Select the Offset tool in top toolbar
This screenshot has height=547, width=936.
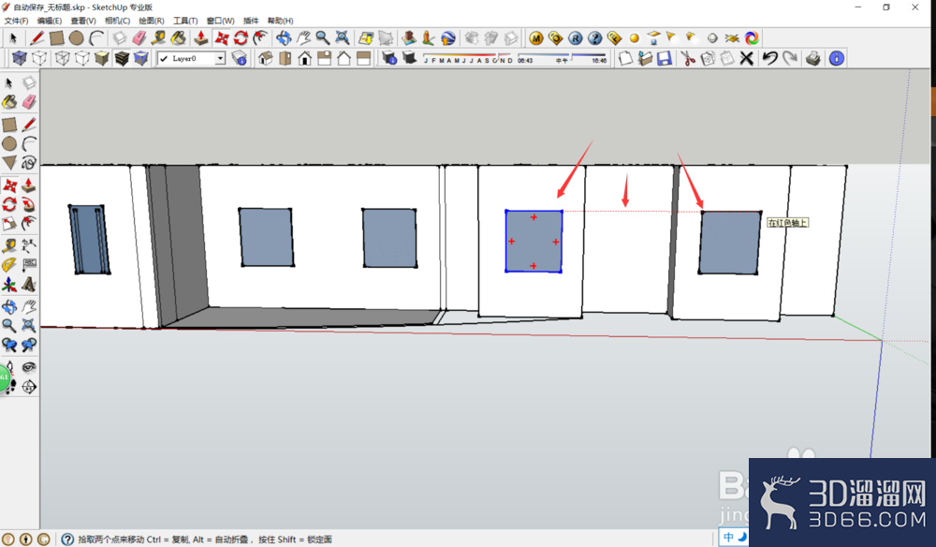(x=260, y=38)
